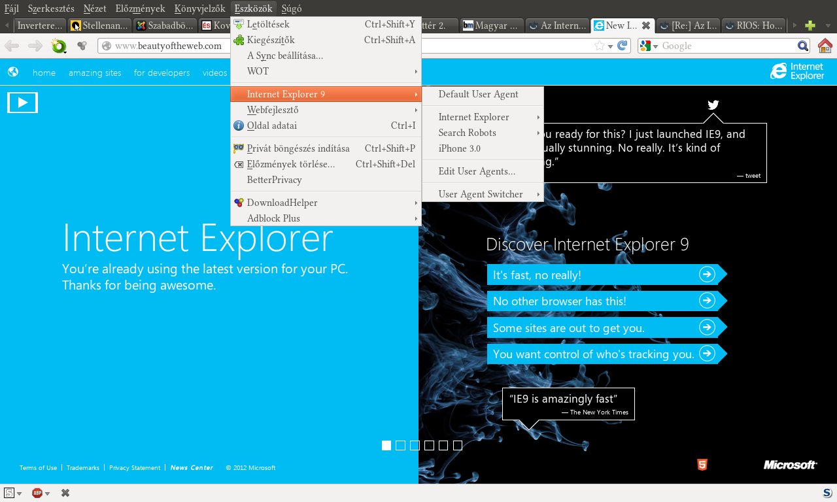Click the NoScript S icon in status bar
The height and width of the screenshot is (502, 837).
coord(9,493)
